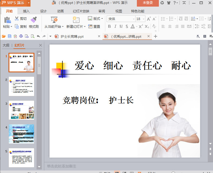Open the quick access toolbar customize arrow
The height and width of the screenshot is (173, 213).
tap(50, 36)
